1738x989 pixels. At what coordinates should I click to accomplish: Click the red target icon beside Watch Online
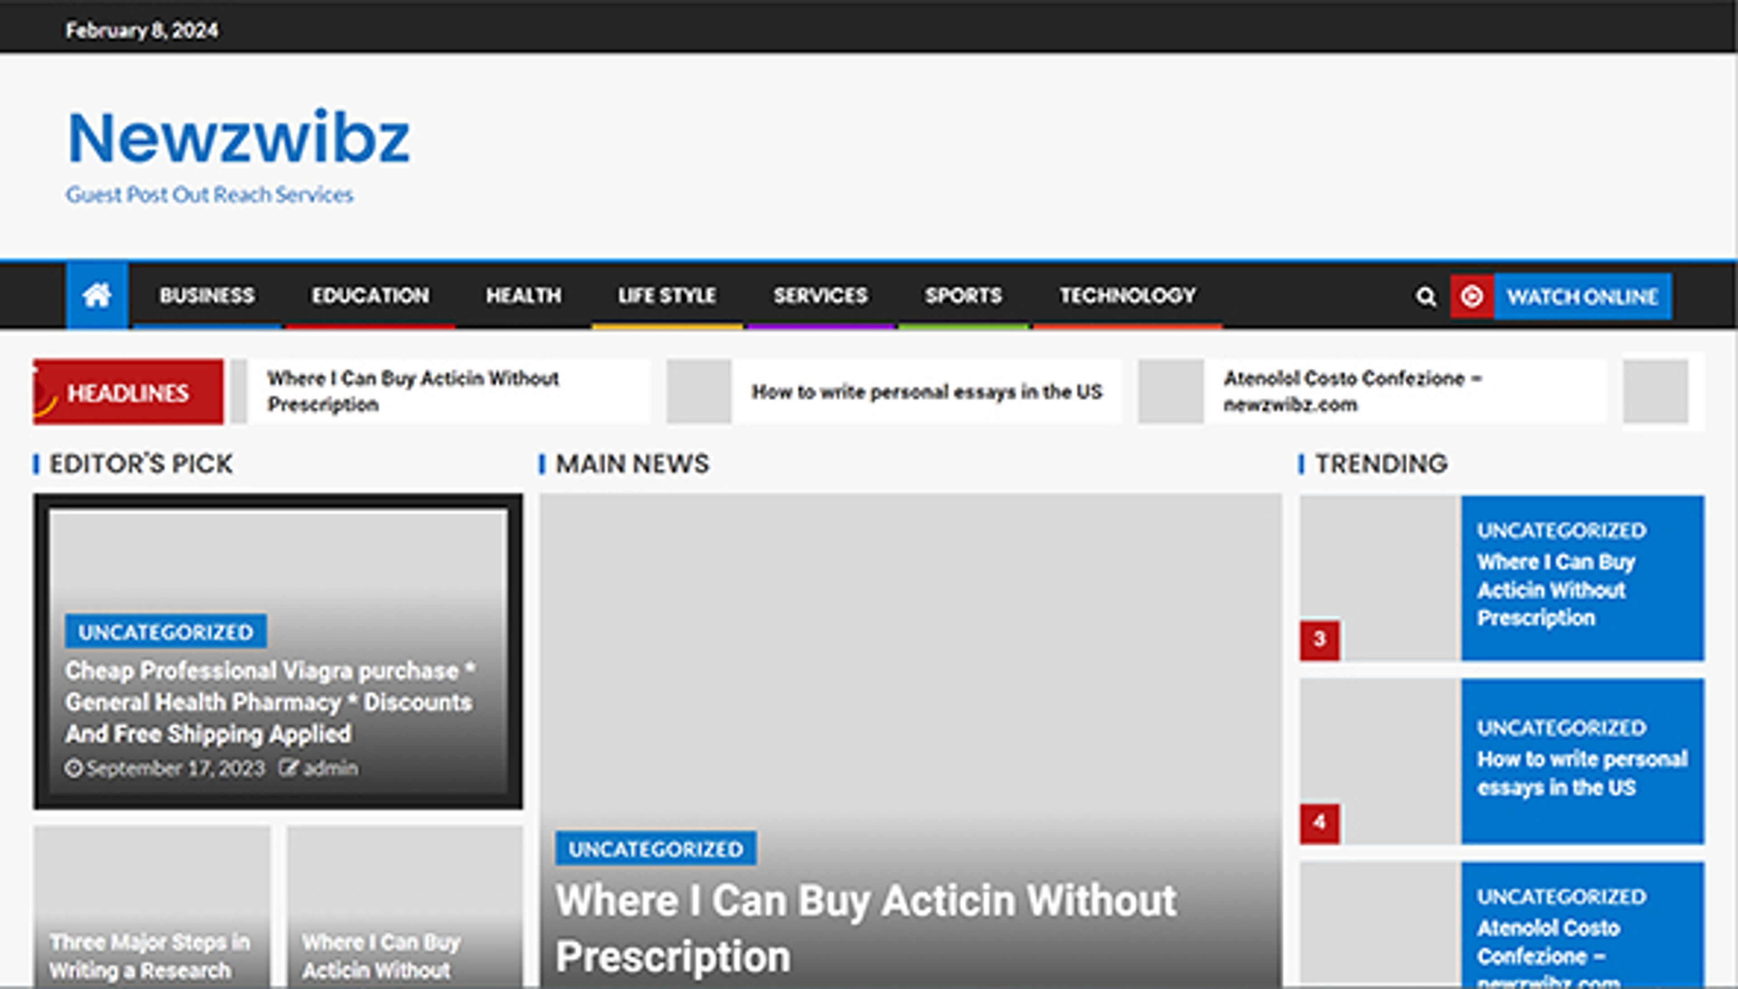(x=1472, y=296)
